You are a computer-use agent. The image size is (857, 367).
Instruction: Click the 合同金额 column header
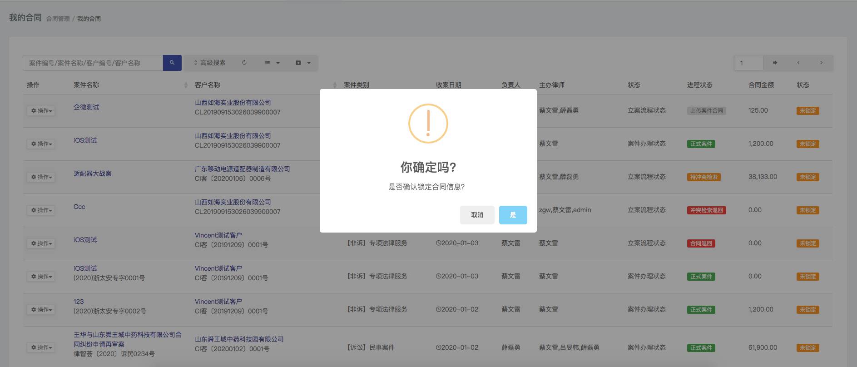[761, 85]
